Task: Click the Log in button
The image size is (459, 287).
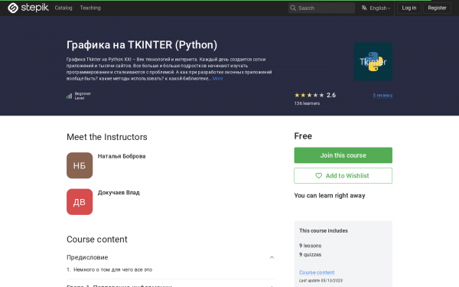Action: (x=409, y=8)
